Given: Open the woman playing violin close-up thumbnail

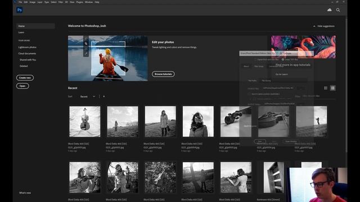Looking at the screenshot, I should coord(85,177).
